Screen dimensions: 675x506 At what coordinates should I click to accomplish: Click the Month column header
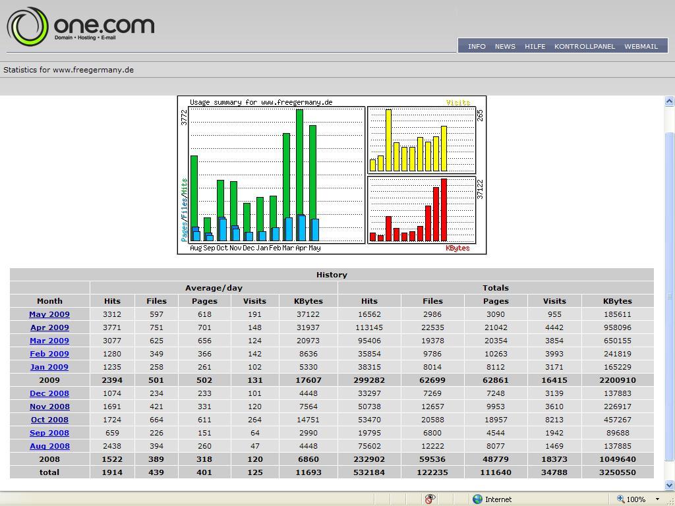click(49, 301)
